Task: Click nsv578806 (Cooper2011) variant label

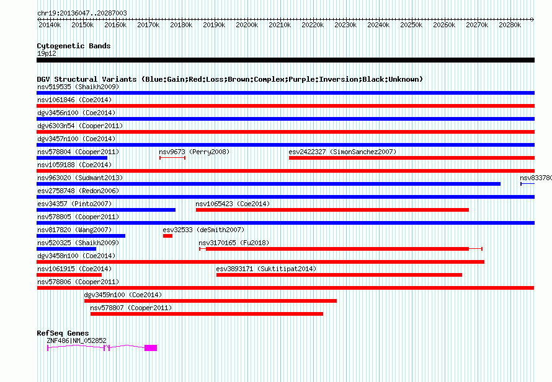Action: point(78,282)
